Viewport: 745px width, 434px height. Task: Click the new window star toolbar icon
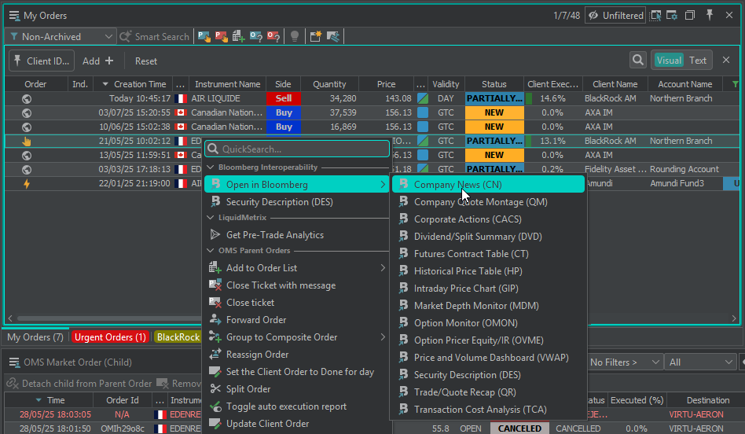pos(315,37)
